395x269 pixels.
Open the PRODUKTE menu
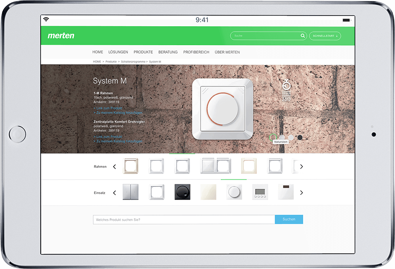(x=143, y=52)
